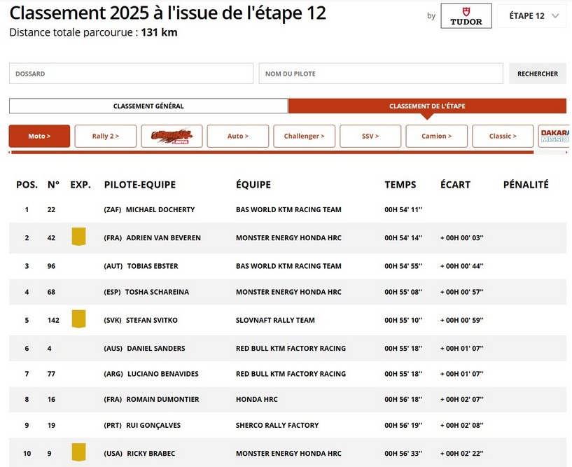572x467 pixels.
Task: Open pilot Stefan Svitko
Action: [152, 321]
